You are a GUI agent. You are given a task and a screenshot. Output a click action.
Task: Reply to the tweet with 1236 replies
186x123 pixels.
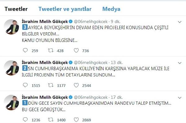[x=25, y=120]
